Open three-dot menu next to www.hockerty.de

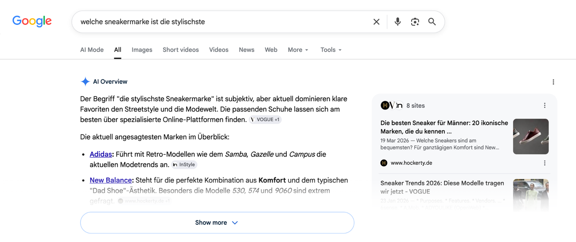tap(545, 163)
